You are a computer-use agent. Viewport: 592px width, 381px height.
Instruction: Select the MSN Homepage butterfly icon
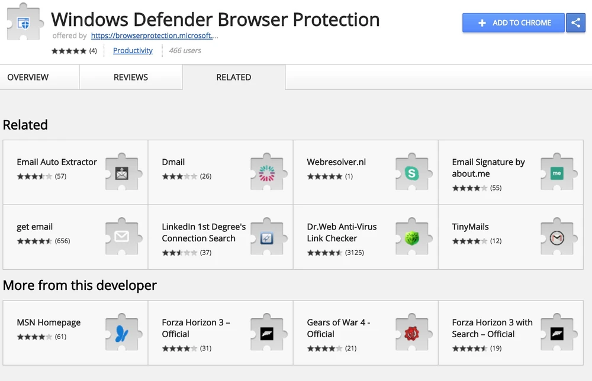122,334
